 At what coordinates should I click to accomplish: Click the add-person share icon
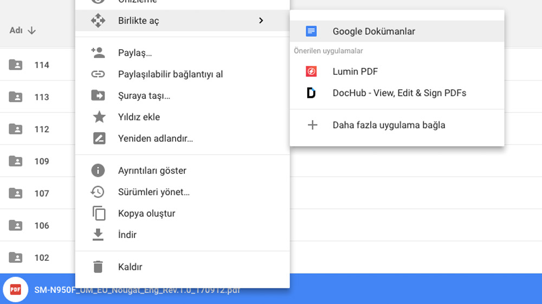(98, 53)
